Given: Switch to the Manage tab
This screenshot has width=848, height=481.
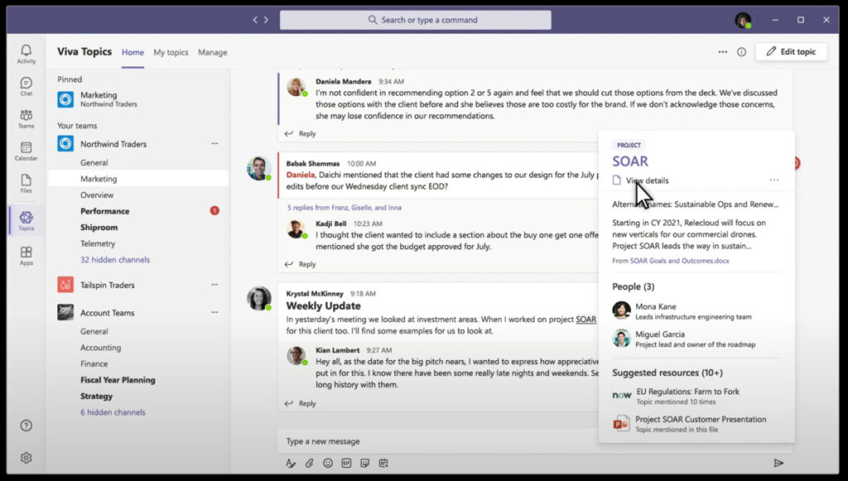Looking at the screenshot, I should pyautogui.click(x=213, y=52).
